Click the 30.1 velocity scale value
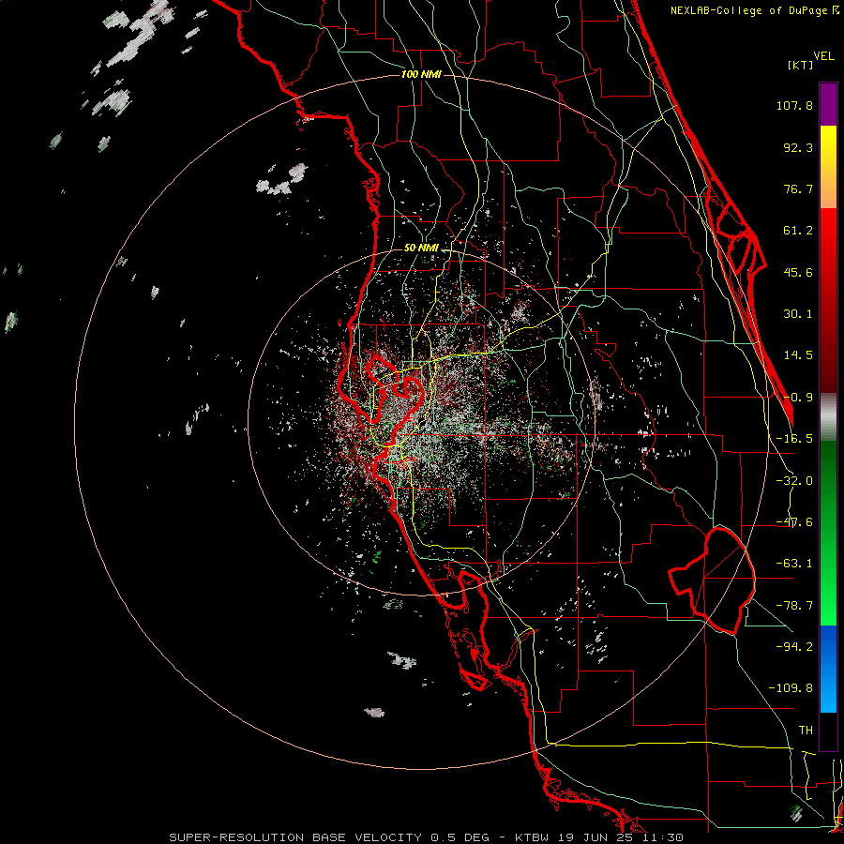The image size is (844, 844). [x=798, y=314]
